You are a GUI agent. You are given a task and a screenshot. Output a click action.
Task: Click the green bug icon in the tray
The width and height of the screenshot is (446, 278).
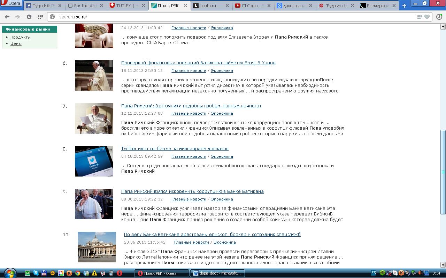tap(383, 273)
